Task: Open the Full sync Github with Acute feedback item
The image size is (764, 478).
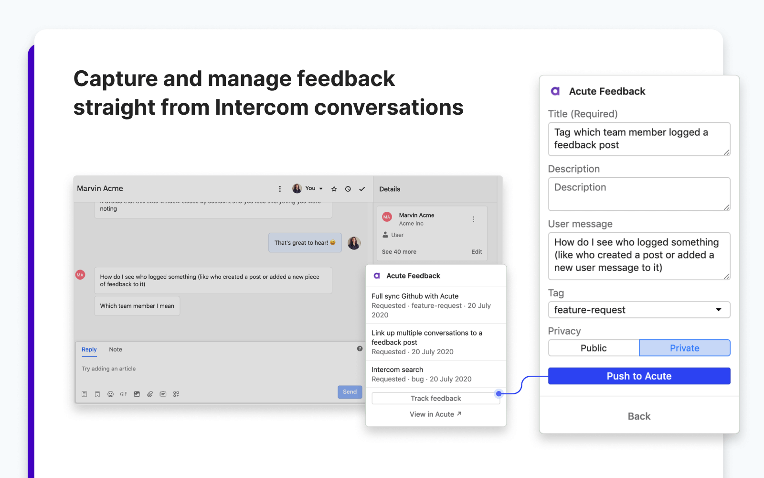Action: coord(436,305)
